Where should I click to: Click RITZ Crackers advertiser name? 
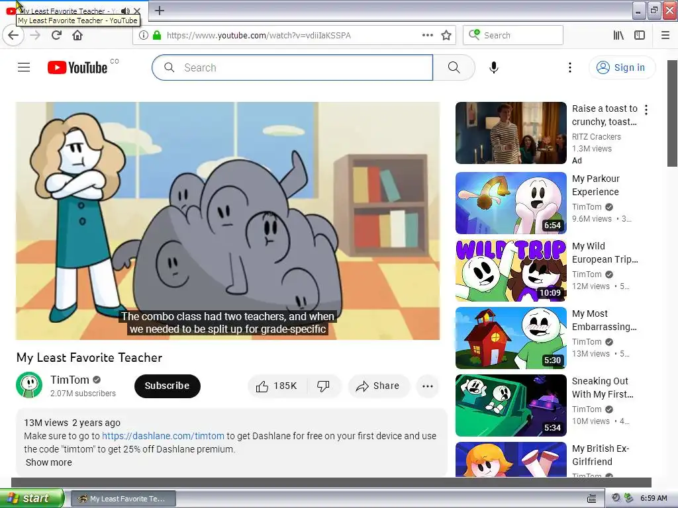[597, 136]
